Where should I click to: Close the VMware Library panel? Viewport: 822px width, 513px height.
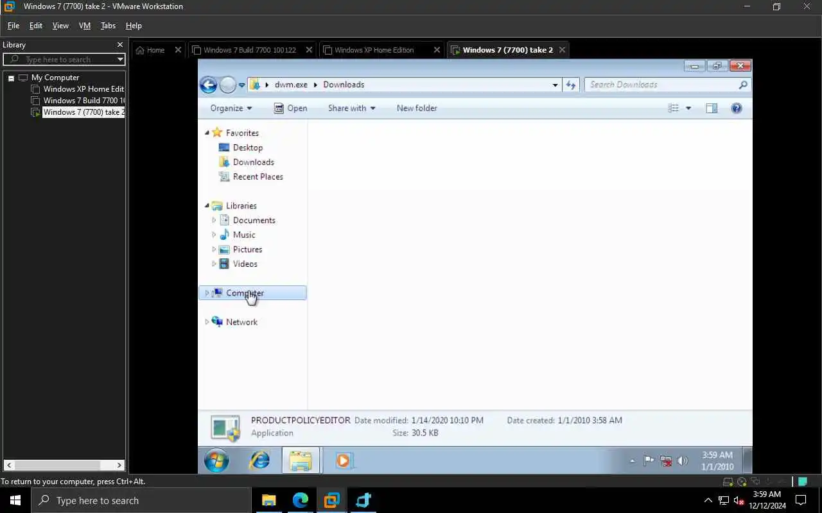coord(119,45)
